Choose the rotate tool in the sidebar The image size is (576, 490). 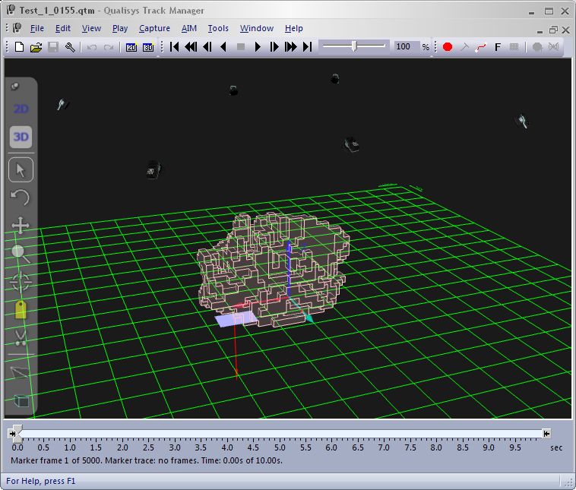21,198
